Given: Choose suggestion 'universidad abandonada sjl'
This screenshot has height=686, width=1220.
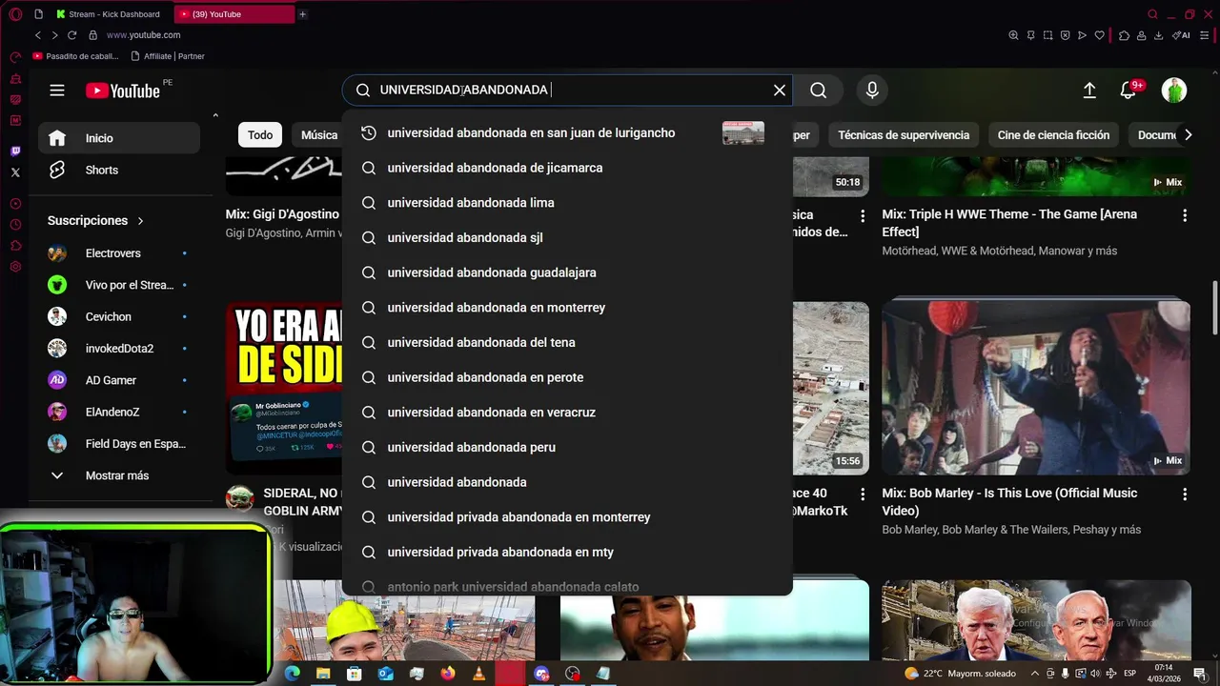Looking at the screenshot, I should [567, 237].
